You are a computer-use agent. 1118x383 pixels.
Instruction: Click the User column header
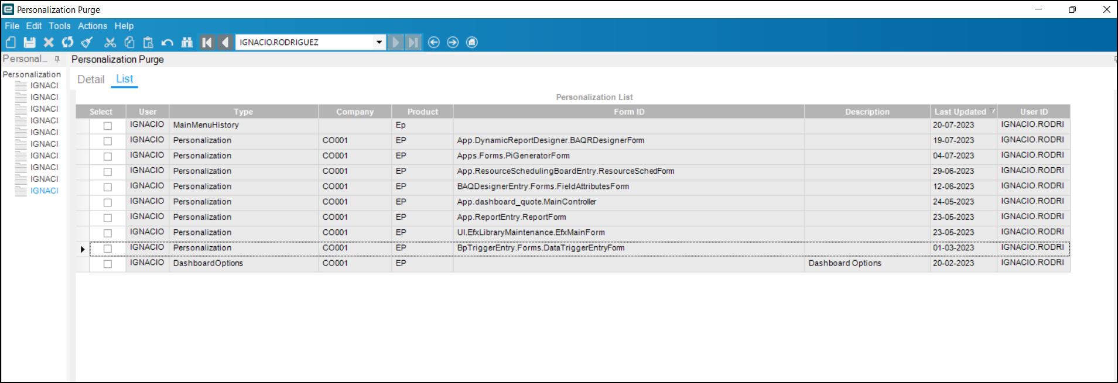(x=148, y=112)
